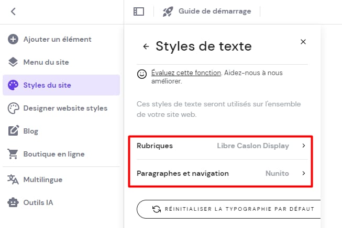The height and width of the screenshot is (228, 342).
Task: Click the plus icon for Ajouter un élément
Action: pos(13,39)
